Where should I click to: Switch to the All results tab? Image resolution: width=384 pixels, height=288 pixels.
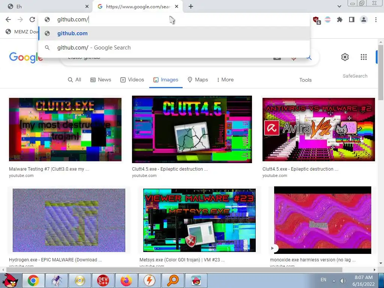click(x=75, y=80)
